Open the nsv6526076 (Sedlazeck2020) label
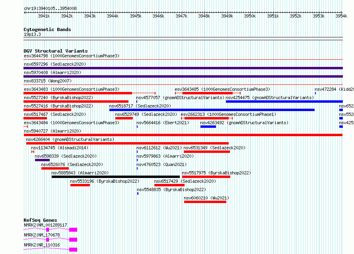The image size is (354, 254). (x=72, y=164)
